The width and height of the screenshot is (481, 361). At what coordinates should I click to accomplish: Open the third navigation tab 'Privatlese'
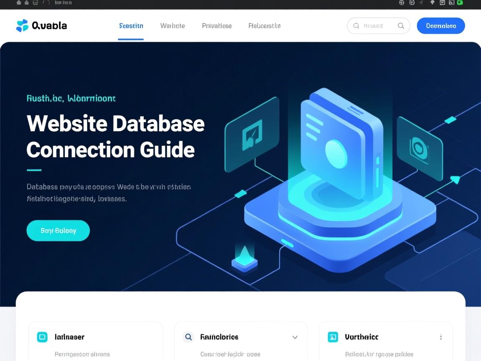click(217, 26)
